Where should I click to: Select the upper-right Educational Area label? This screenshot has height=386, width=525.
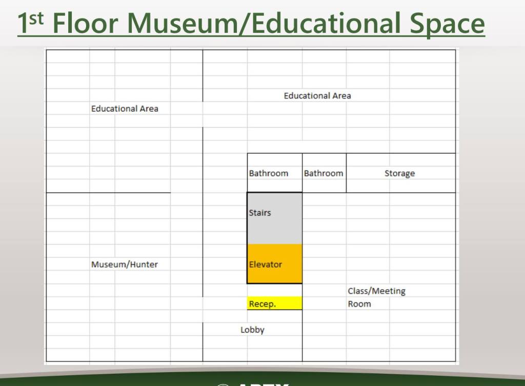point(317,96)
